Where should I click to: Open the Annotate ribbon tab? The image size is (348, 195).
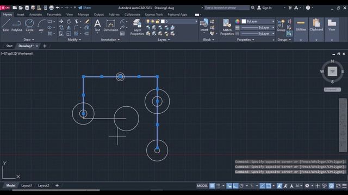[35, 15]
